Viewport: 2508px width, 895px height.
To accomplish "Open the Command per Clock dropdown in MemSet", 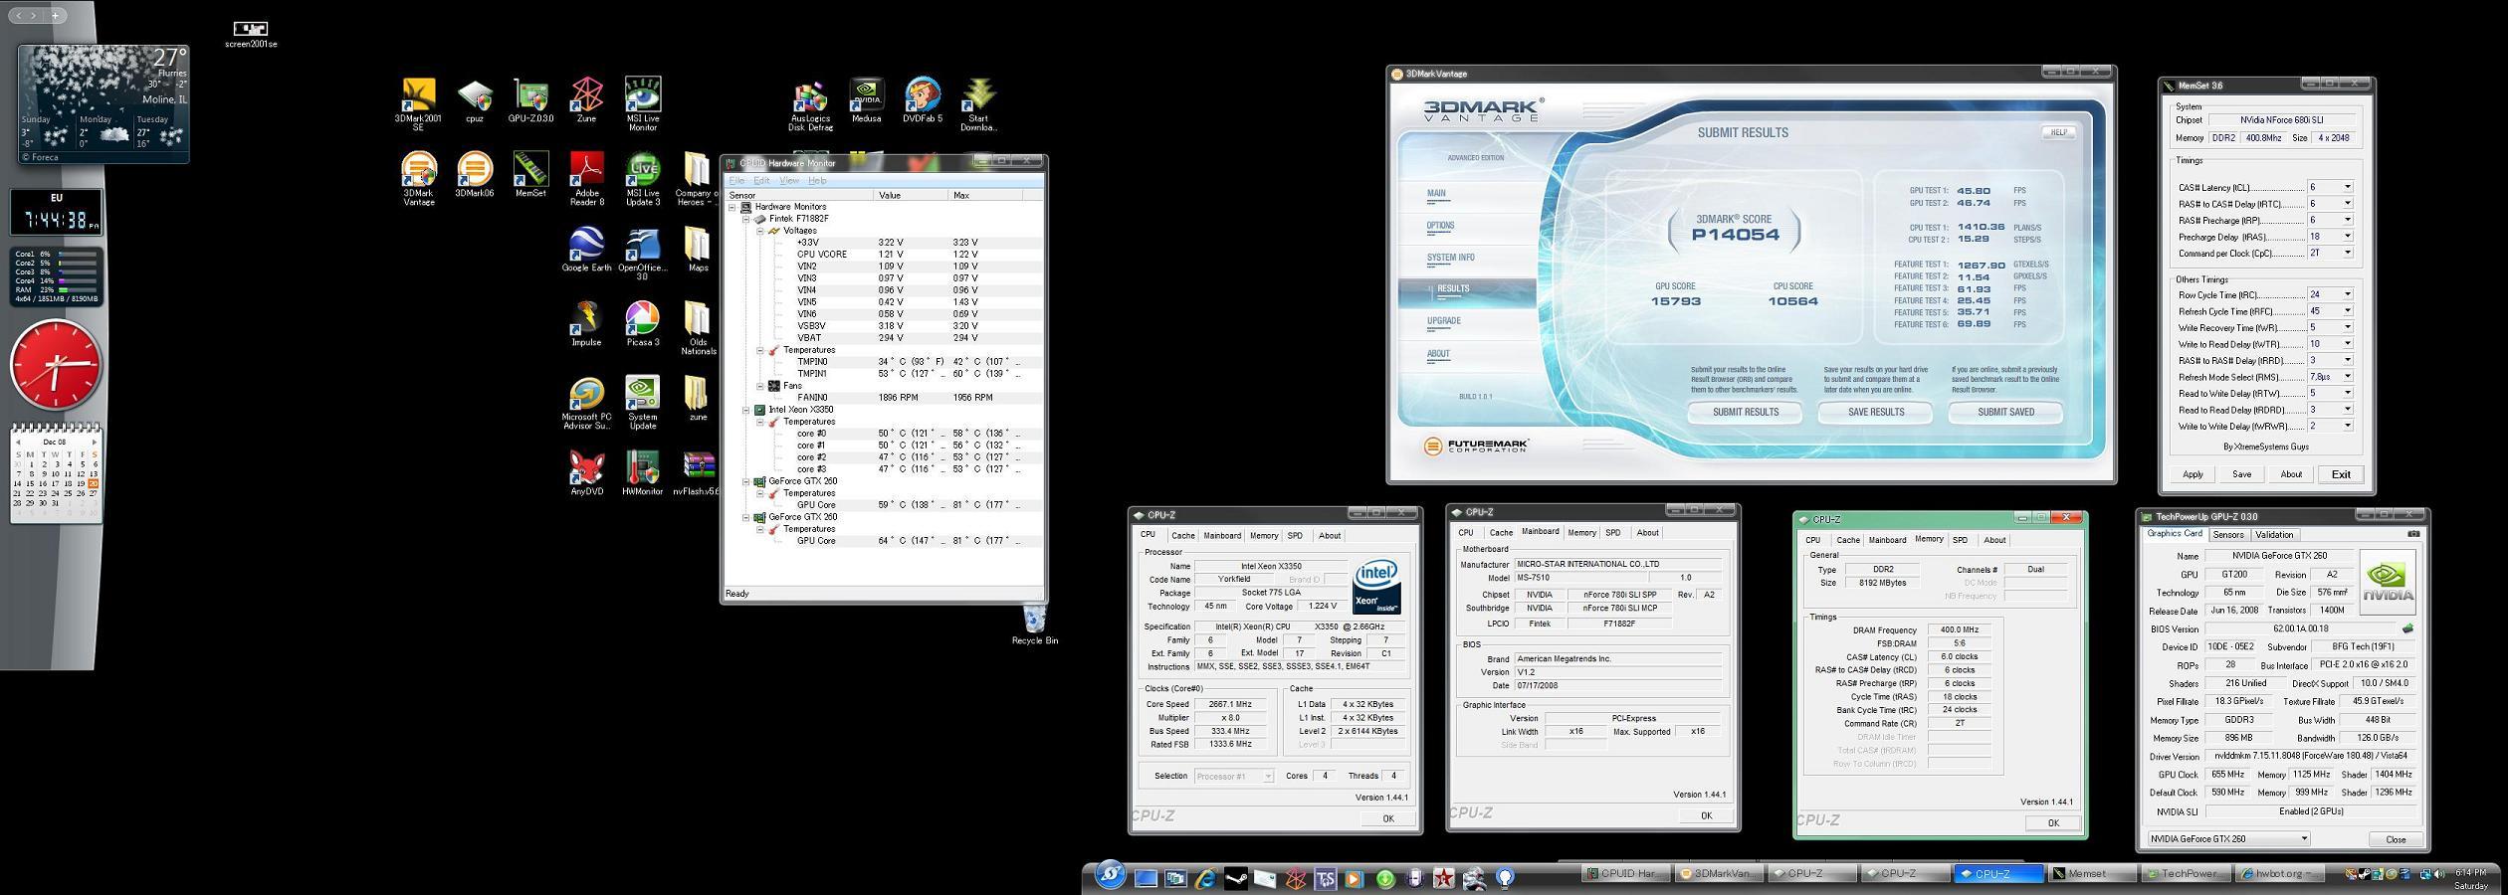I will pos(2347,253).
